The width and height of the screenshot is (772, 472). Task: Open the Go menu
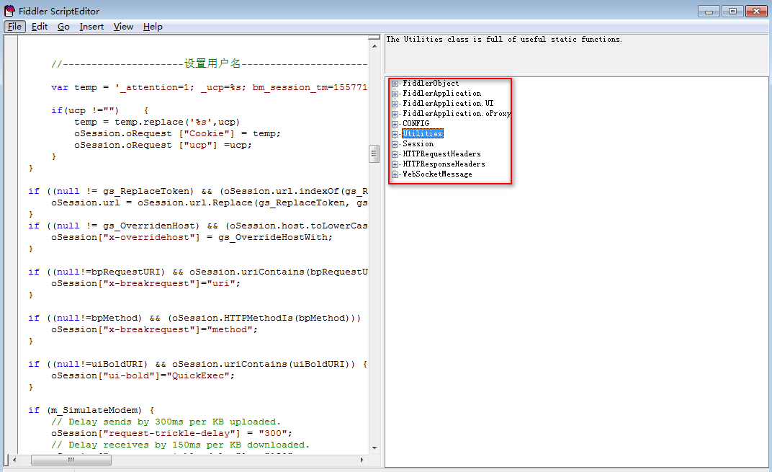(63, 27)
